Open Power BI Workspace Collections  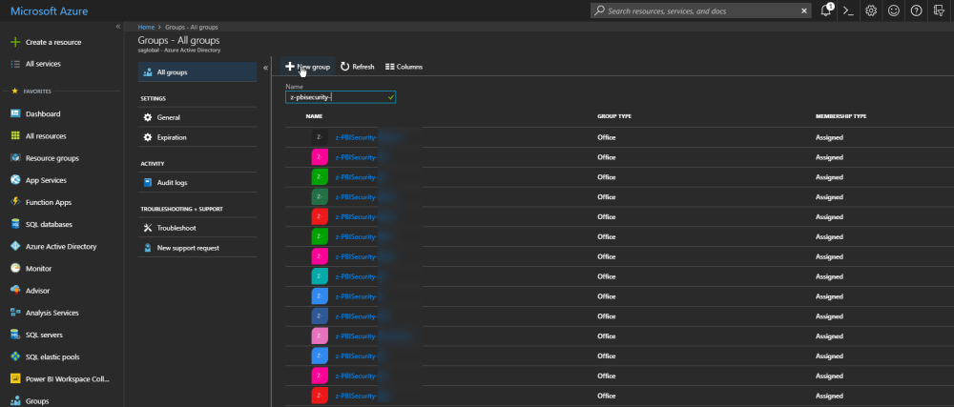click(x=61, y=379)
